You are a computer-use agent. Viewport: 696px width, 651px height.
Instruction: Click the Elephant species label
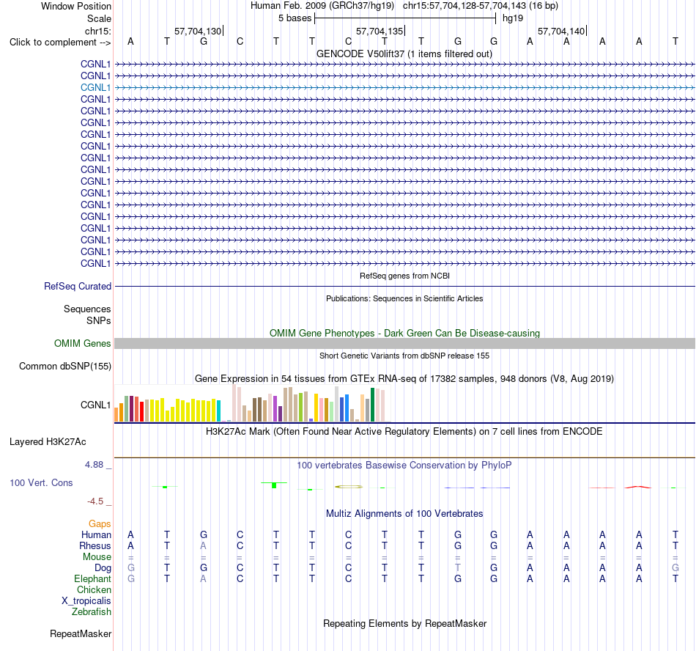coord(92,578)
